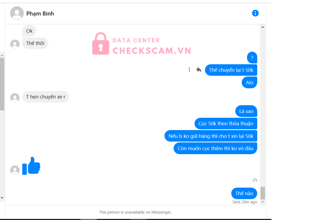Screen dimensions: 309x220
Task: Click the chat scrollbar thumb
Action: pyautogui.click(x=263, y=193)
